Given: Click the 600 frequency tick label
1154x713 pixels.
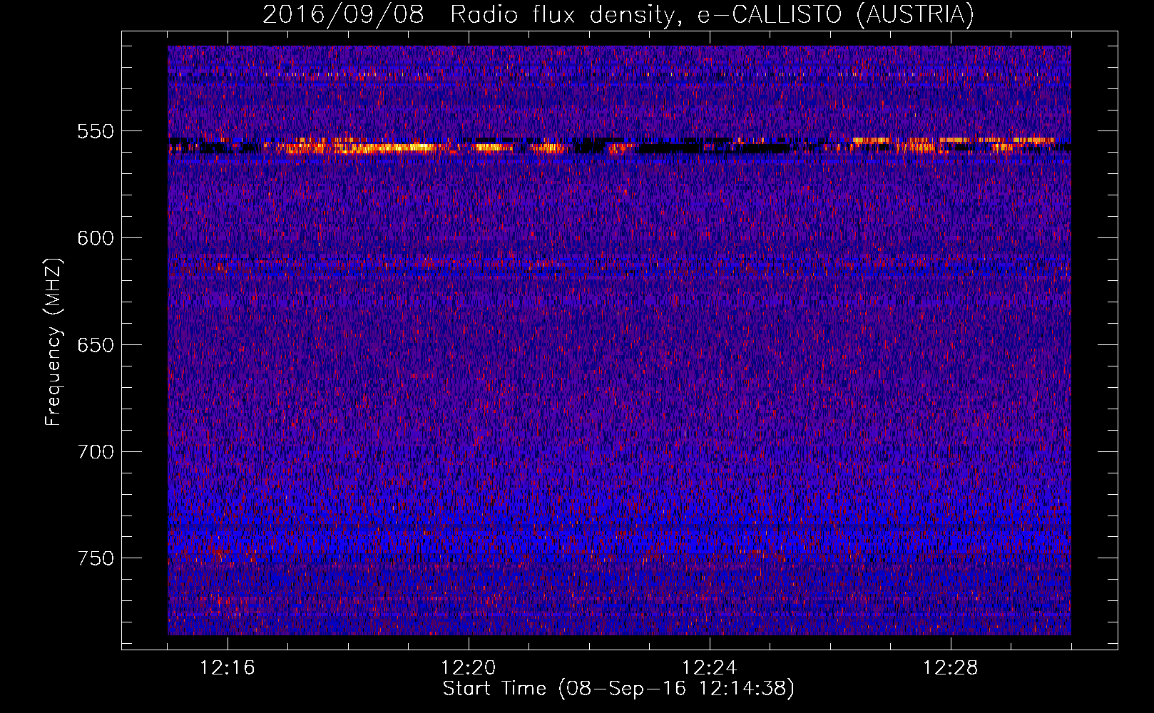Looking at the screenshot, I should pyautogui.click(x=96, y=238).
